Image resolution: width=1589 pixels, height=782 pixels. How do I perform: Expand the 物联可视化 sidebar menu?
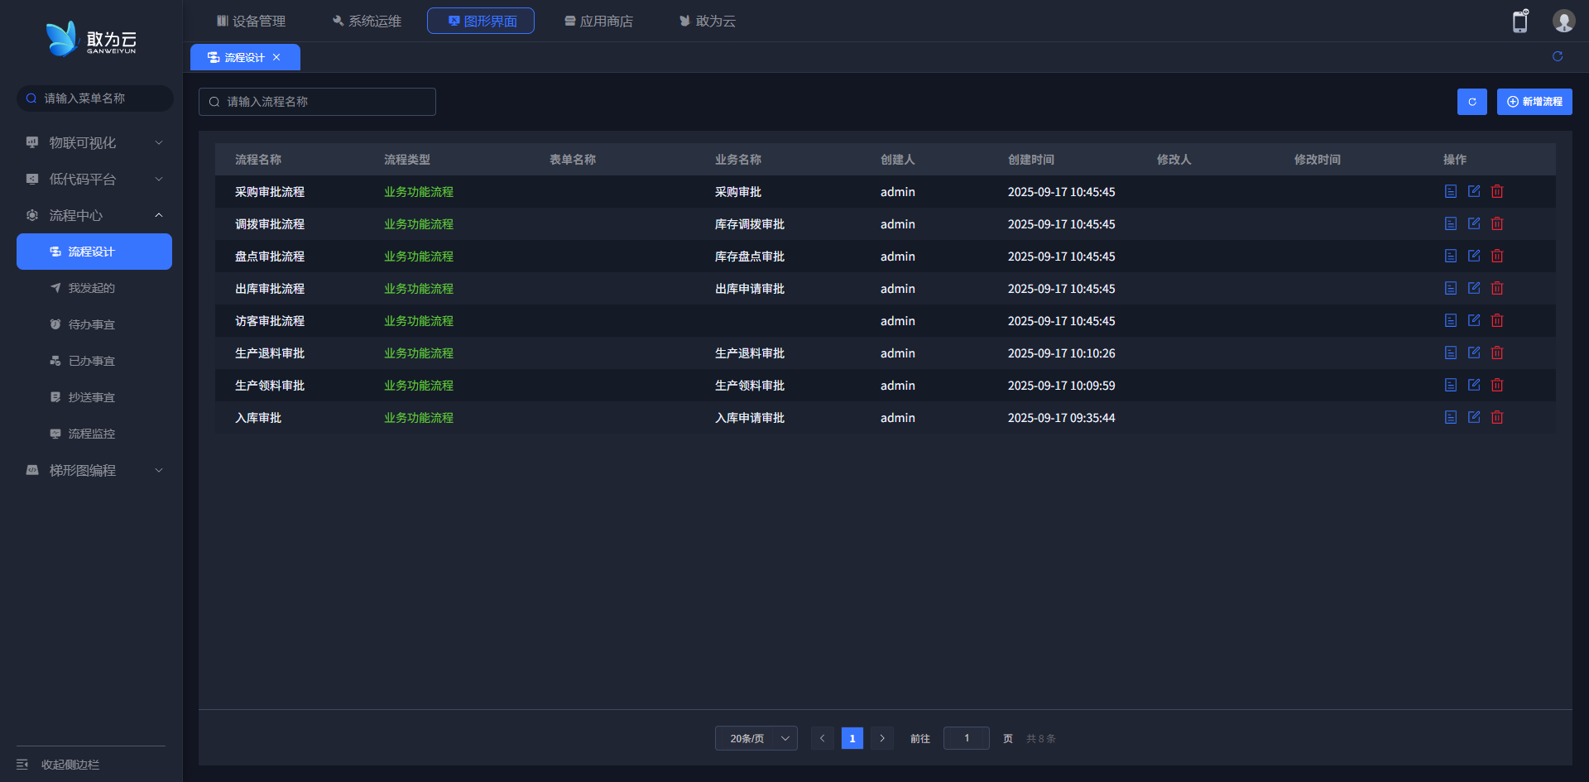coord(94,142)
